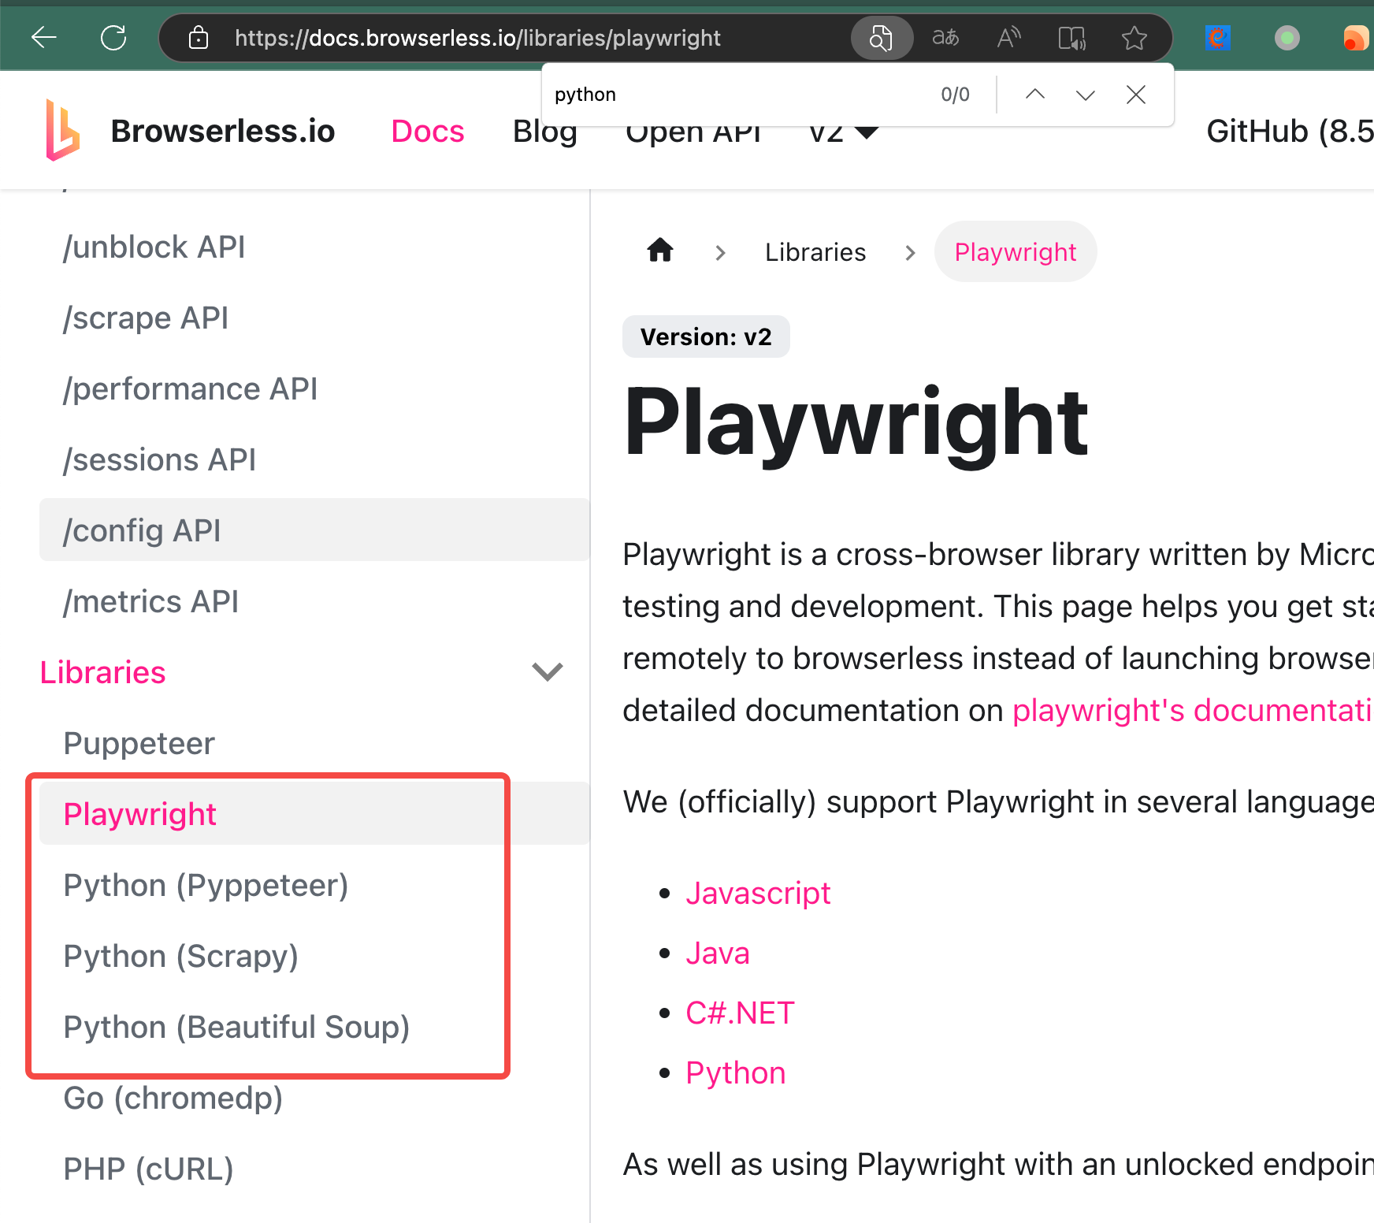Screen dimensions: 1374x1223
Task: Activate the read aloud icon
Action: coord(1008,37)
